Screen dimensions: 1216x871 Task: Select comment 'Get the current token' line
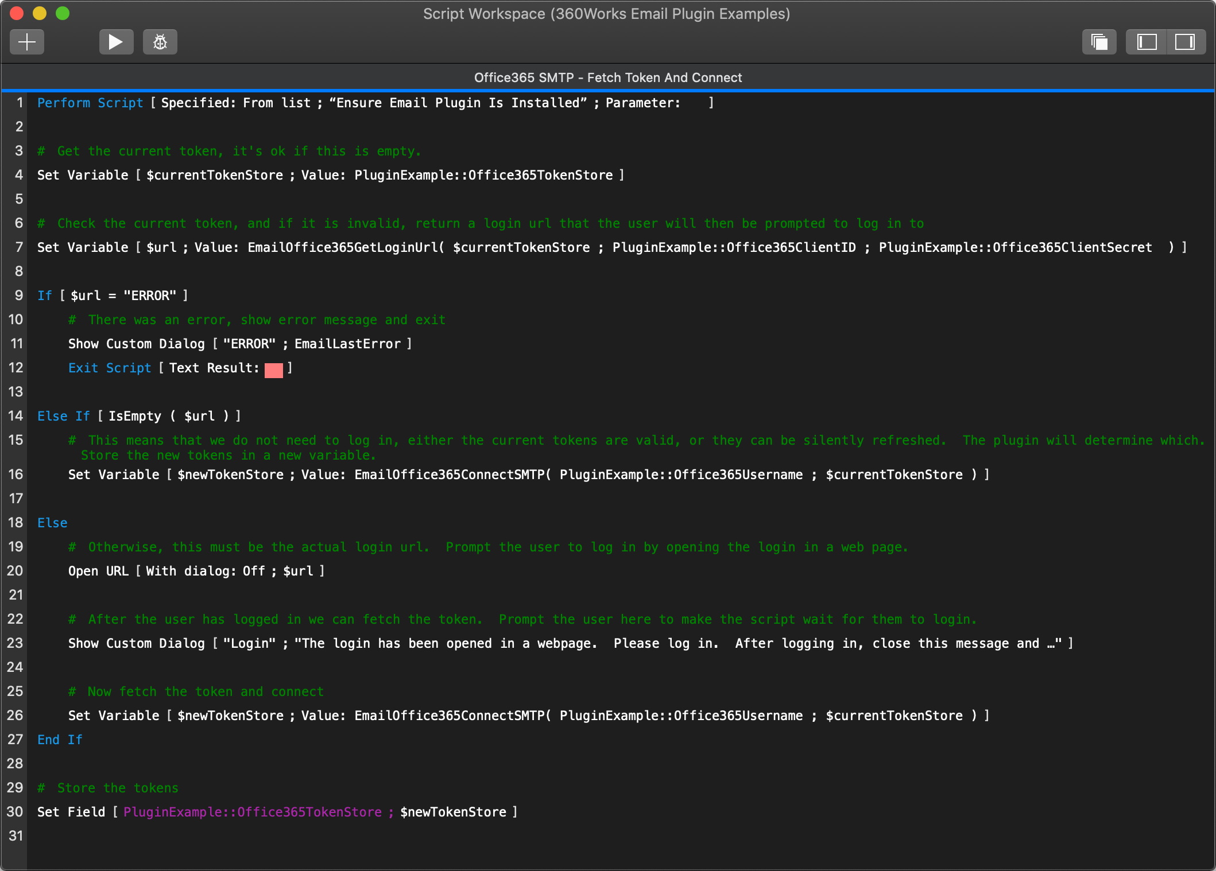(x=229, y=151)
